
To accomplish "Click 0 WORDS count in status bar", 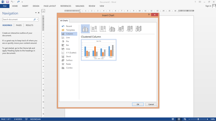I will pos(18,119).
